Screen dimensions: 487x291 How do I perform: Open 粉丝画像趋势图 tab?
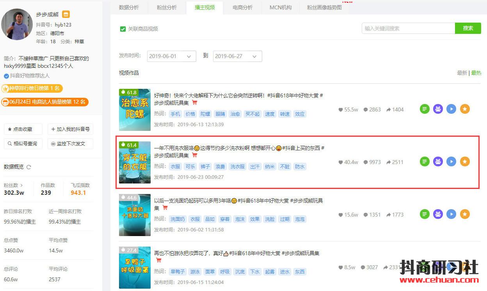tap(324, 7)
